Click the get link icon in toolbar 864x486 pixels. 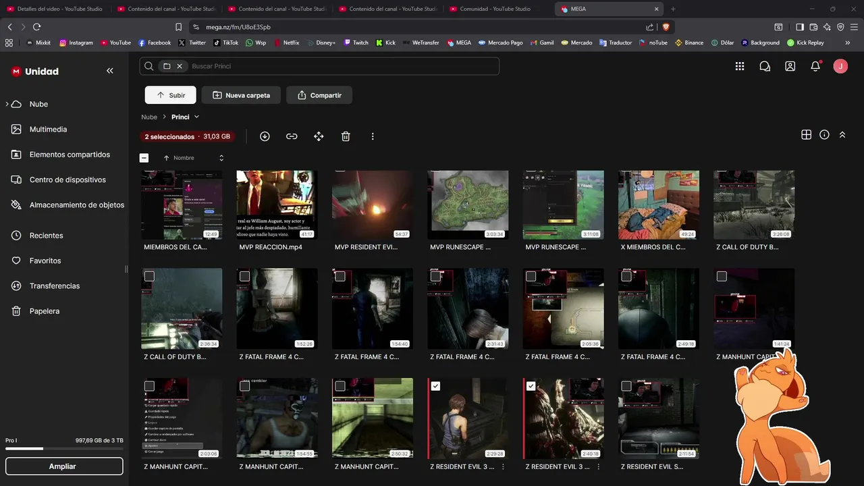(292, 136)
